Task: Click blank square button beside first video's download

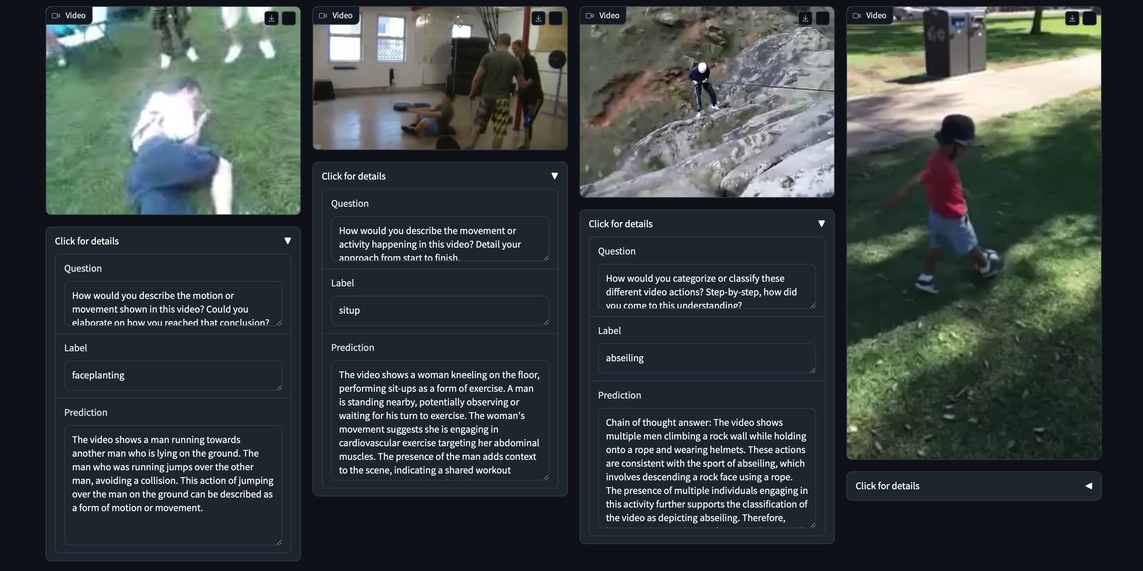Action: click(x=289, y=18)
